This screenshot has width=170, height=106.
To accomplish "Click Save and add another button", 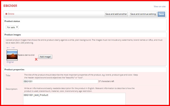I will tap(116, 14).
